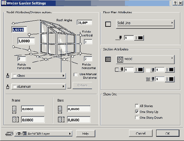This screenshot has height=141, width=184.
Task: Click the Frame thickness profile icon
Action: pos(15,120)
